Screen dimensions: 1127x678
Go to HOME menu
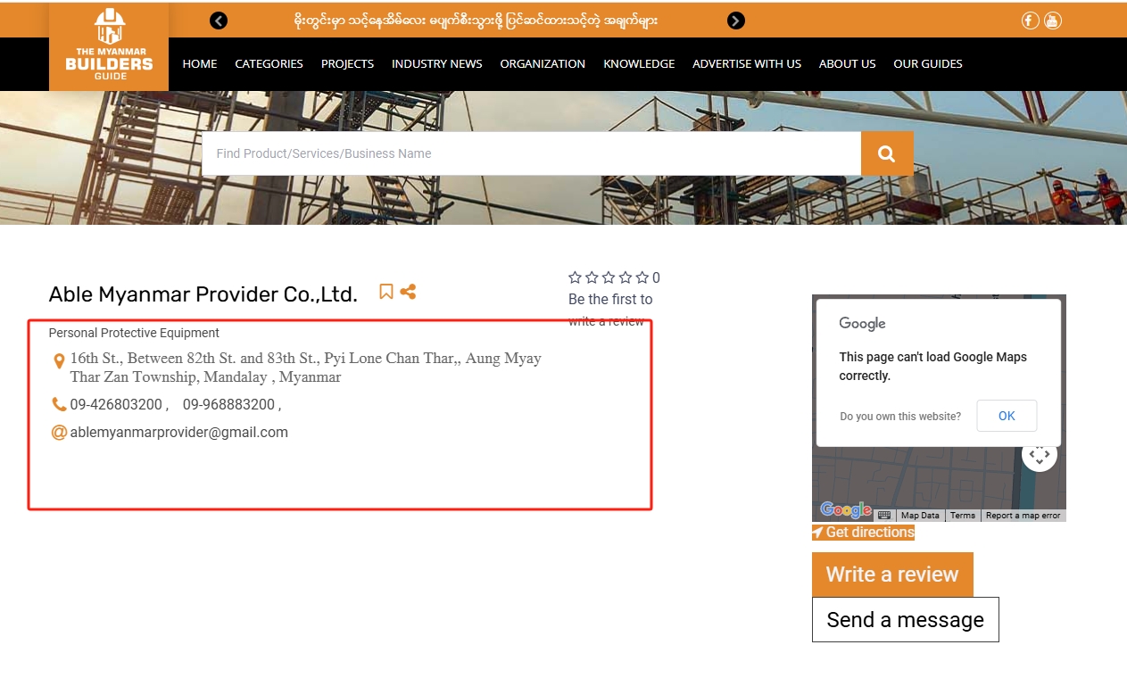pyautogui.click(x=200, y=63)
